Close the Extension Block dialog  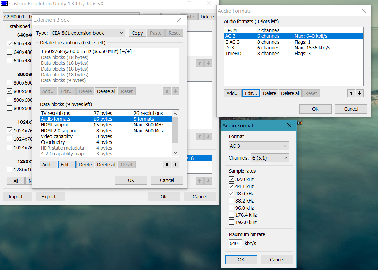(x=179, y=20)
